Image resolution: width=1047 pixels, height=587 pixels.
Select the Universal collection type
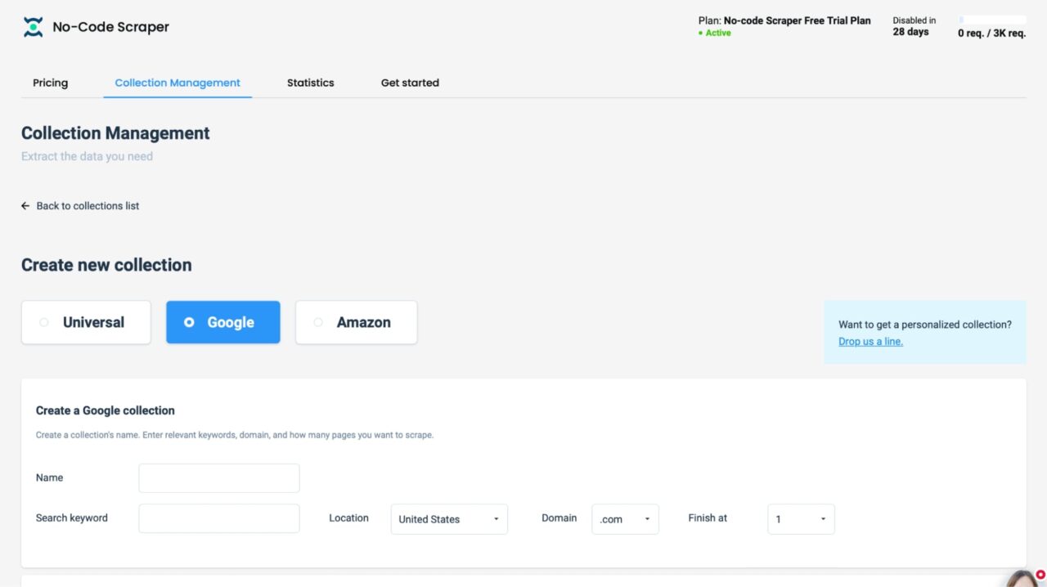[86, 322]
